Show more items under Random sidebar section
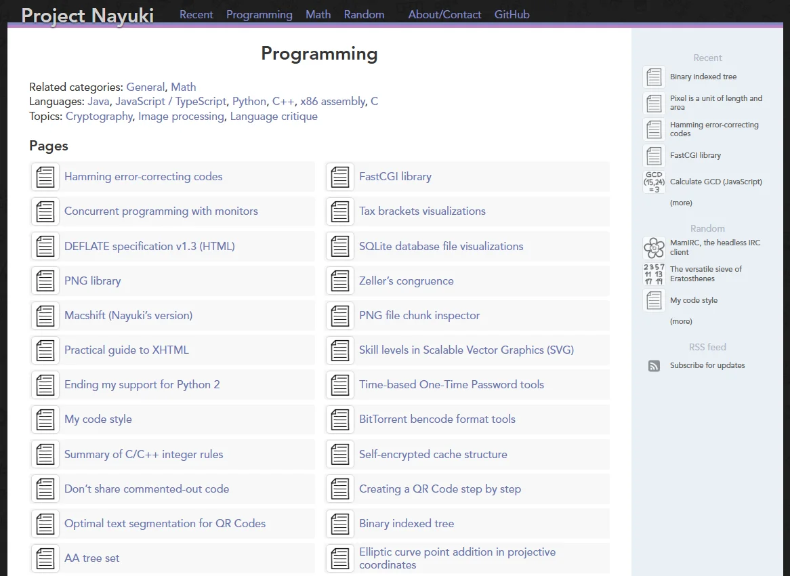 pyautogui.click(x=681, y=321)
